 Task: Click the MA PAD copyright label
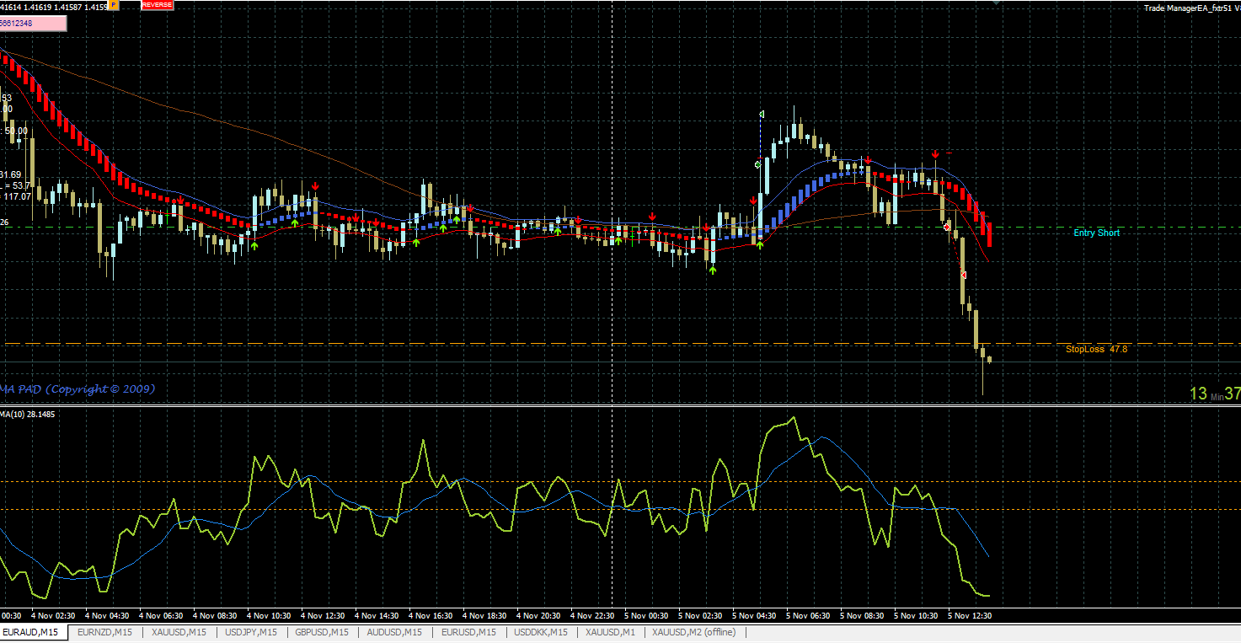78,388
